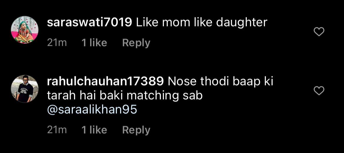
Task: Like the saraswati7019 comment with the heart
Action: [319, 31]
